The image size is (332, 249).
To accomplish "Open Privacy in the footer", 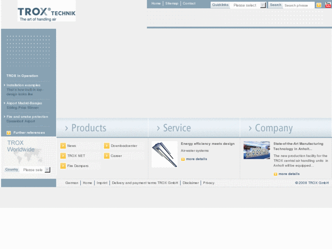I will [209, 183].
